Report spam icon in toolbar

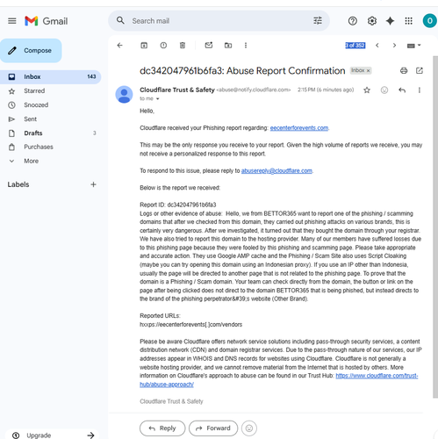163,46
